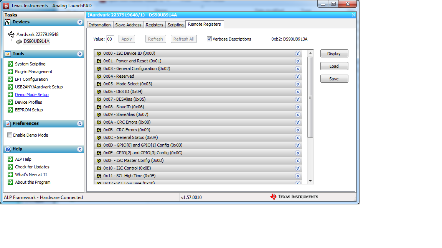Expand the 0x06 DES ID register row
This screenshot has height=248, width=442.
[298, 92]
